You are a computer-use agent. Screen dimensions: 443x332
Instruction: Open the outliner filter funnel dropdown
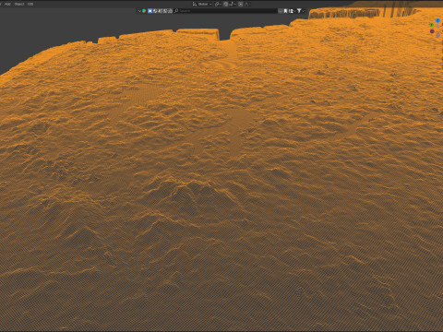click(x=300, y=11)
